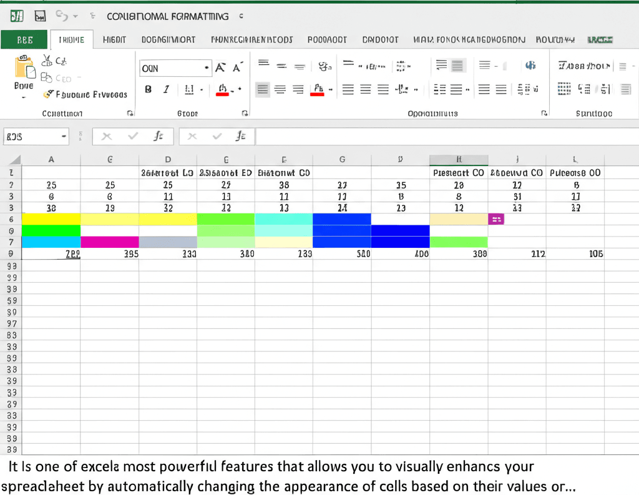Select the green fill color cell in column A
Image resolution: width=639 pixels, height=495 pixels.
pyautogui.click(x=51, y=230)
